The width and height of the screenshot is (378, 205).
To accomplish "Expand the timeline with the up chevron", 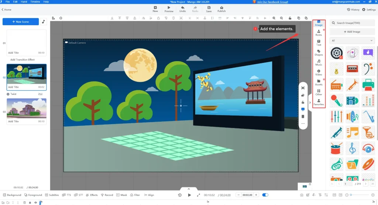I will coord(189,189).
